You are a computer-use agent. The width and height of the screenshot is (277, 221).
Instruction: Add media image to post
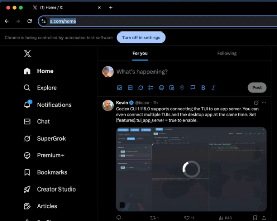click(119, 88)
